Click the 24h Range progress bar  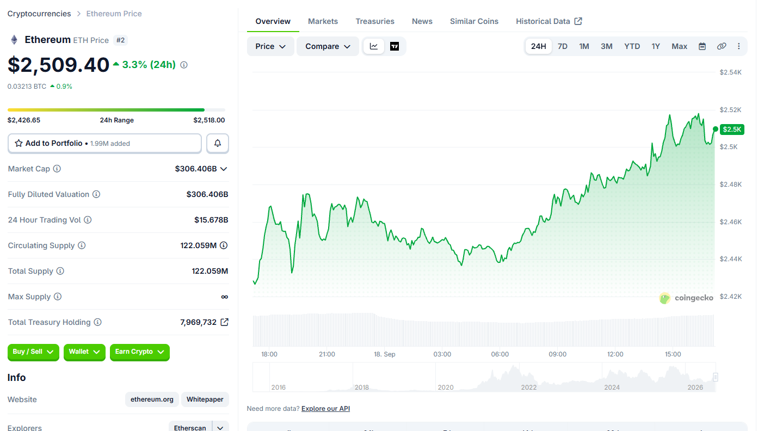pos(116,110)
